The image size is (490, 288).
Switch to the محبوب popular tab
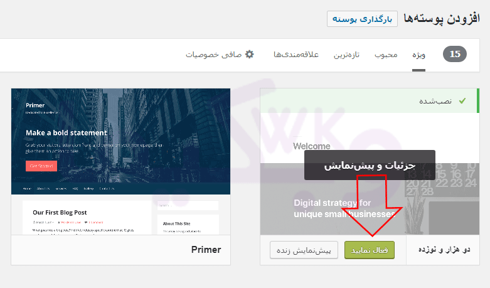(386, 55)
